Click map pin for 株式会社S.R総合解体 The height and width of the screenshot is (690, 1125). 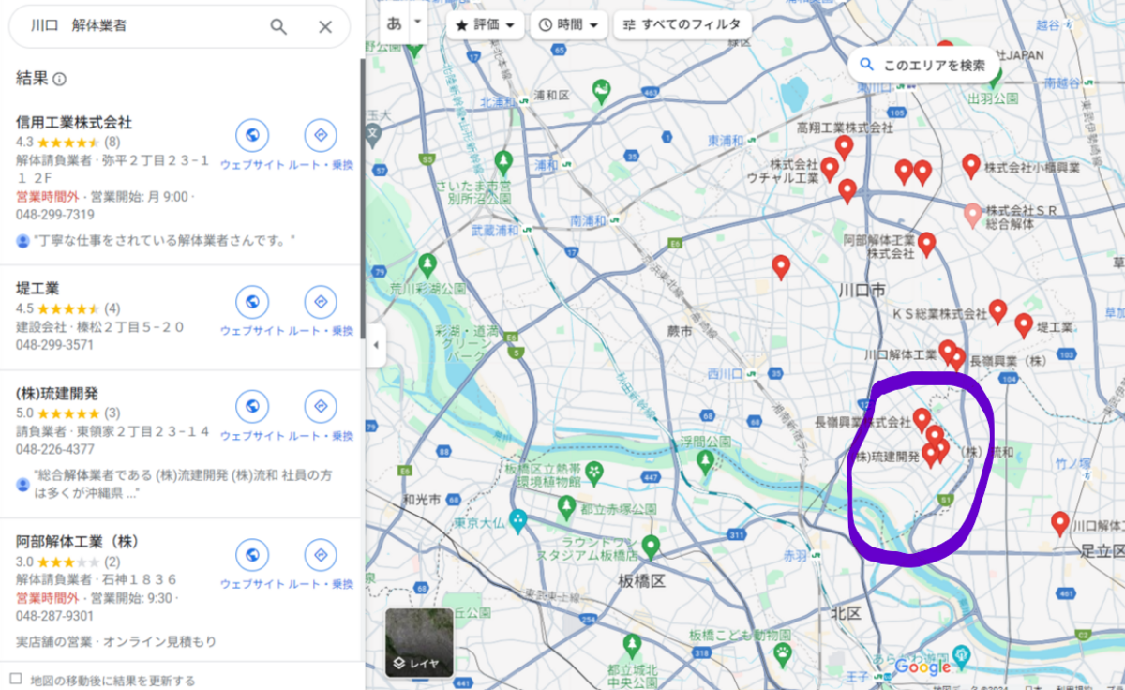point(973,215)
